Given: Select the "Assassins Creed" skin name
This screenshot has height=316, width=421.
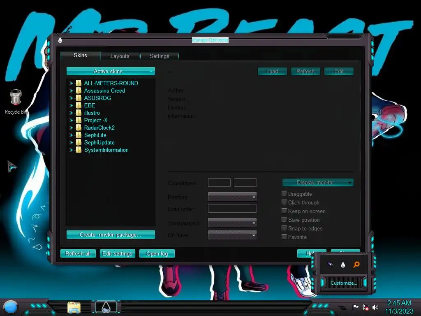Looking at the screenshot, I should coord(104,91).
